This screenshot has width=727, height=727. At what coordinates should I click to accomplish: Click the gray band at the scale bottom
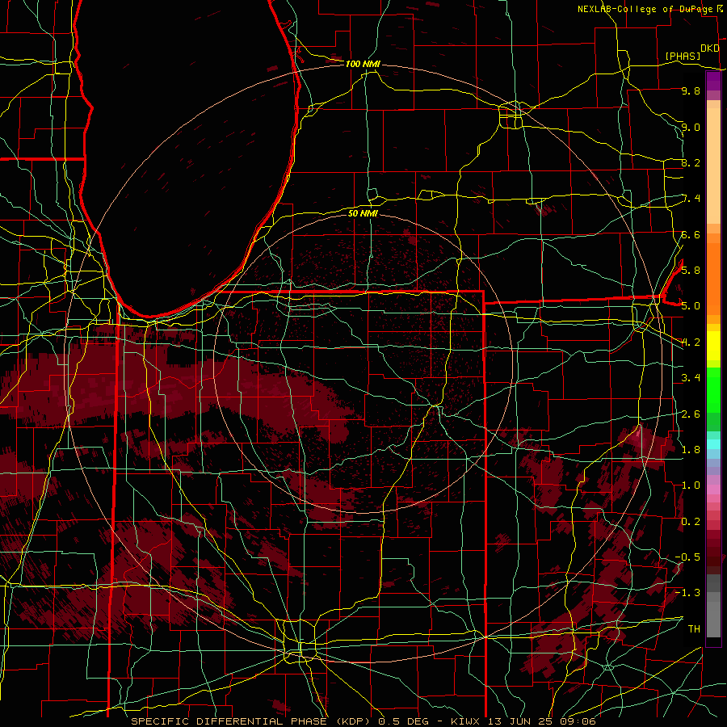[713, 607]
